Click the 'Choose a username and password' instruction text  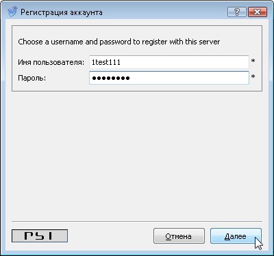coord(119,42)
